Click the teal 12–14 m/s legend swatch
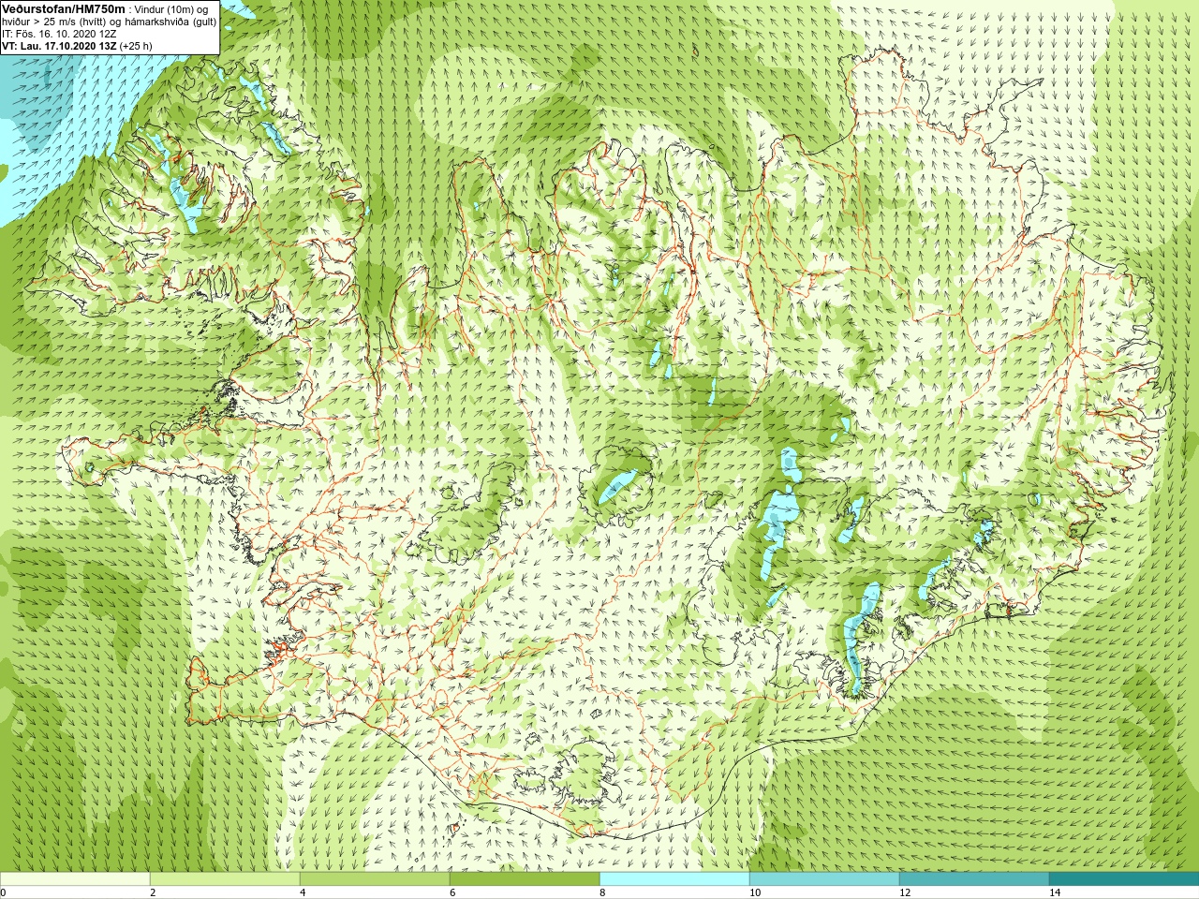1199x899 pixels. (974, 879)
